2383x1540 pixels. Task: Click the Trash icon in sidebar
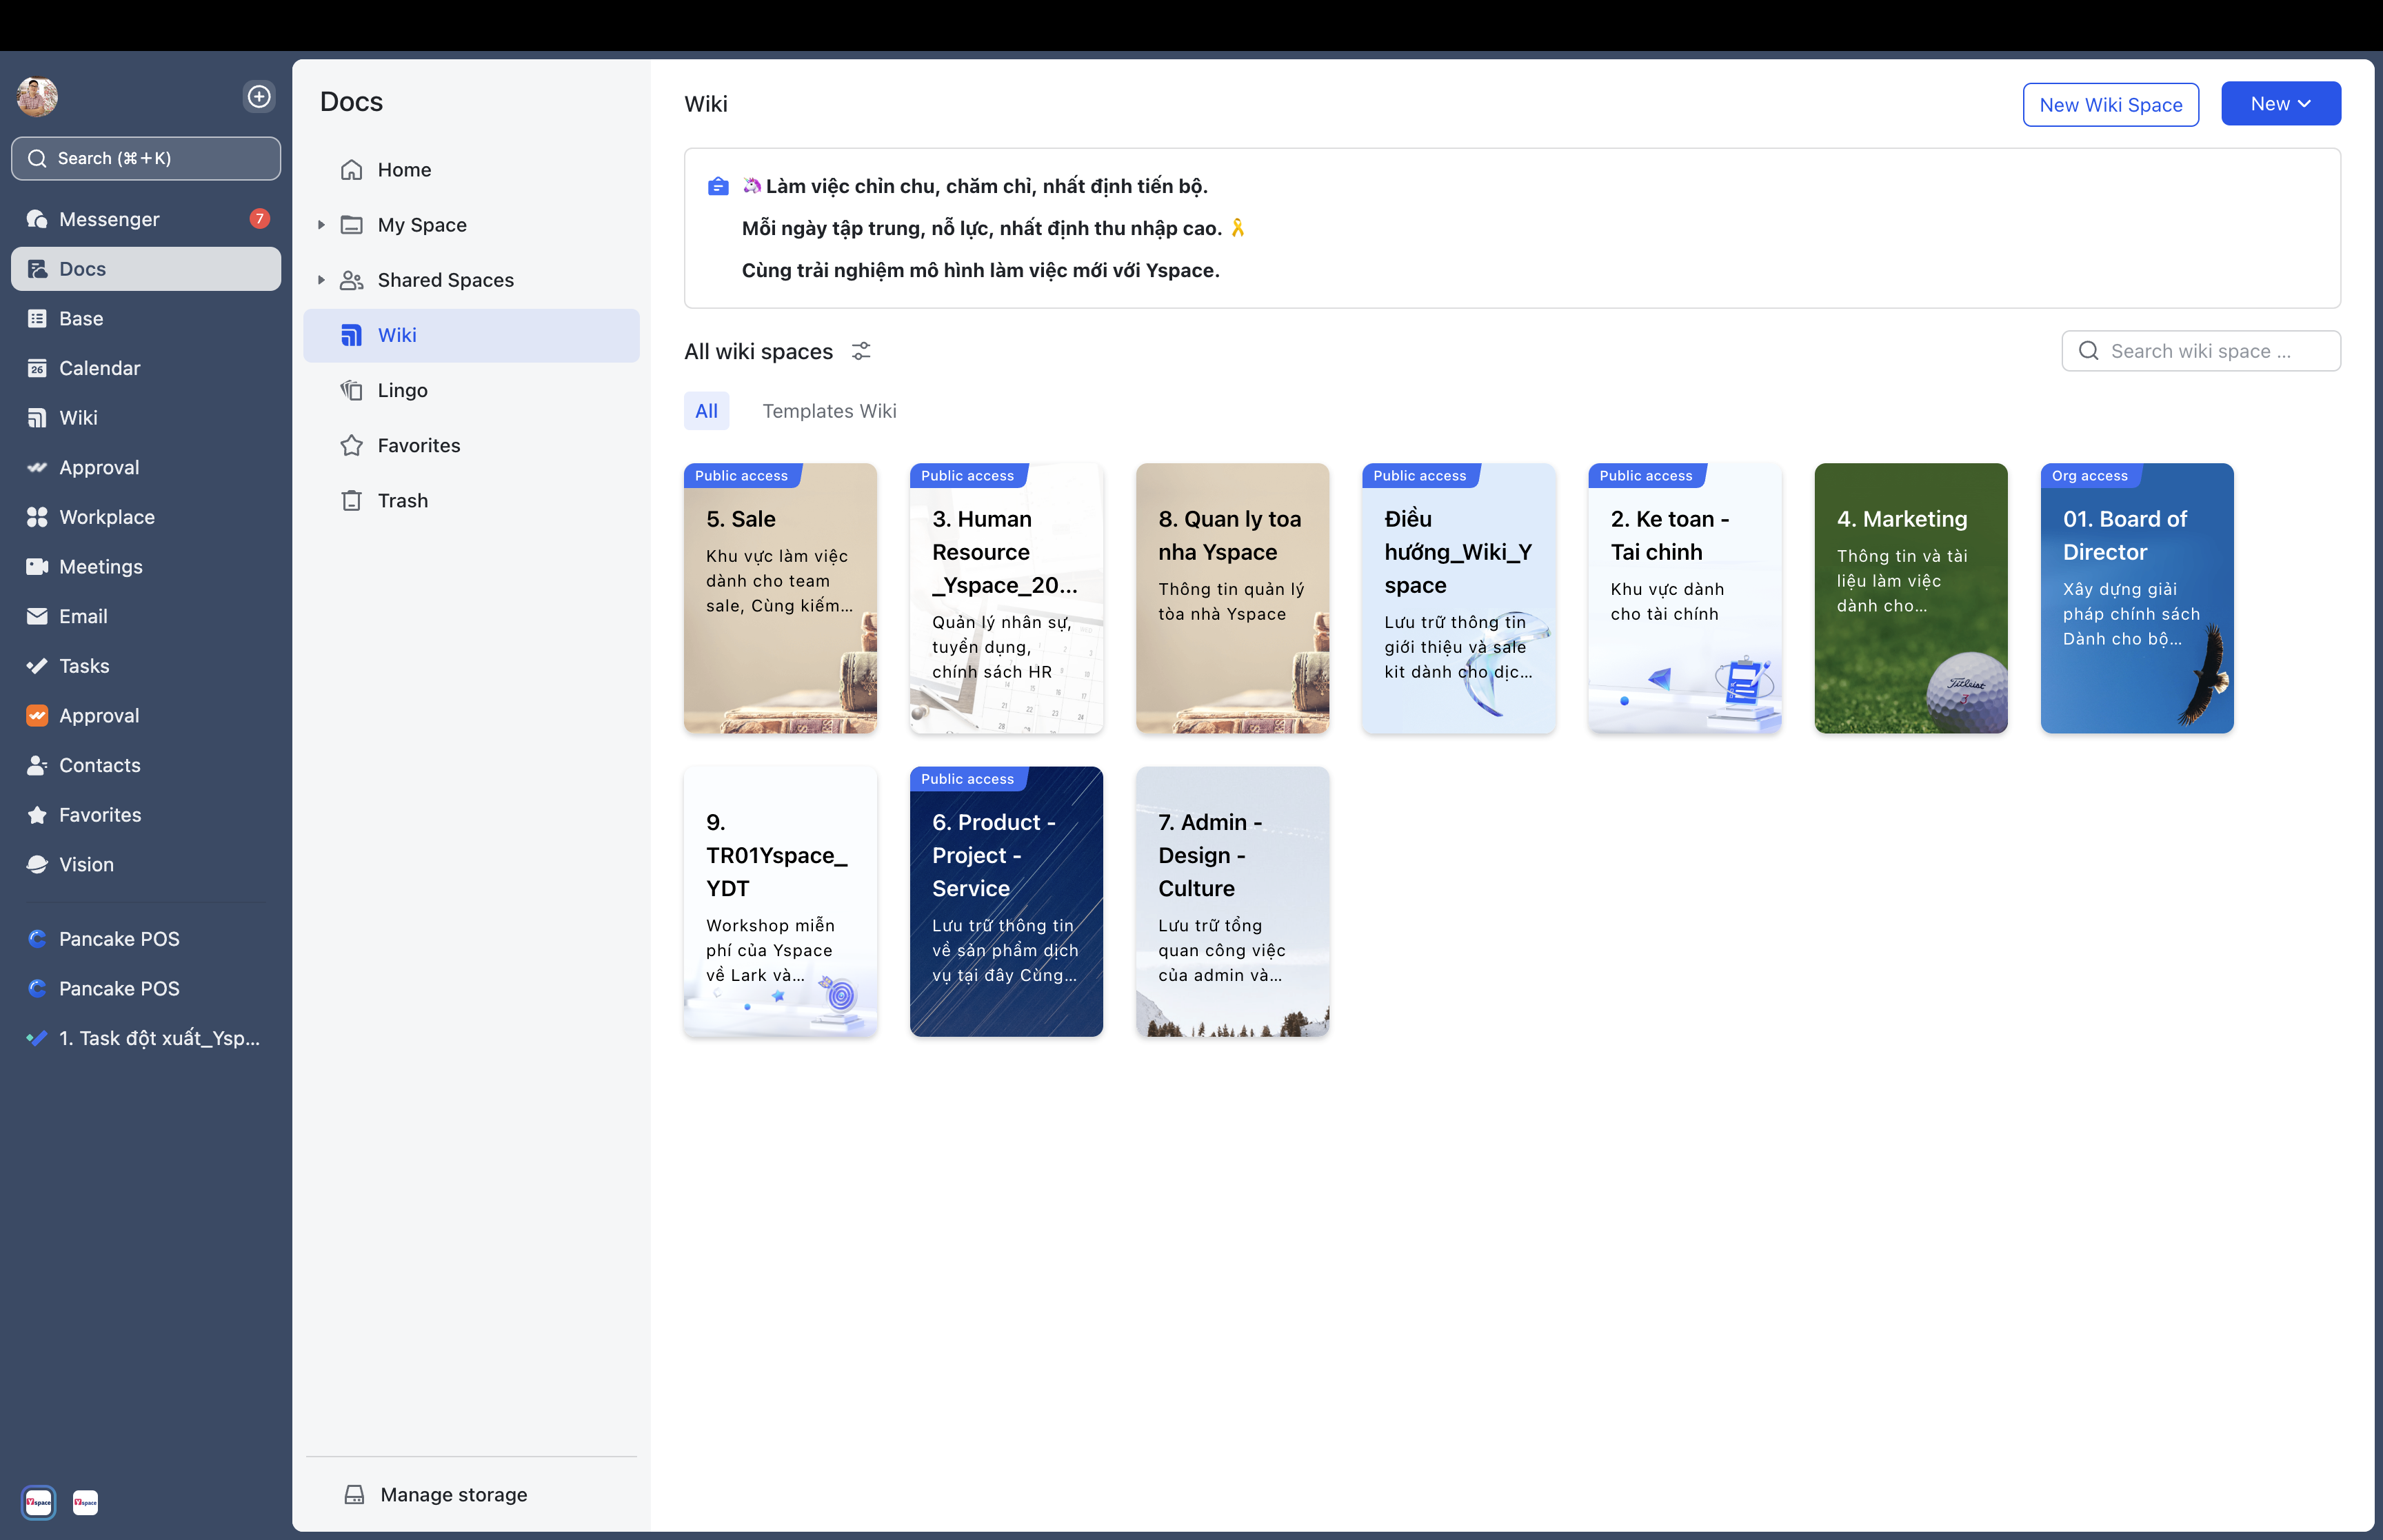pyautogui.click(x=351, y=500)
